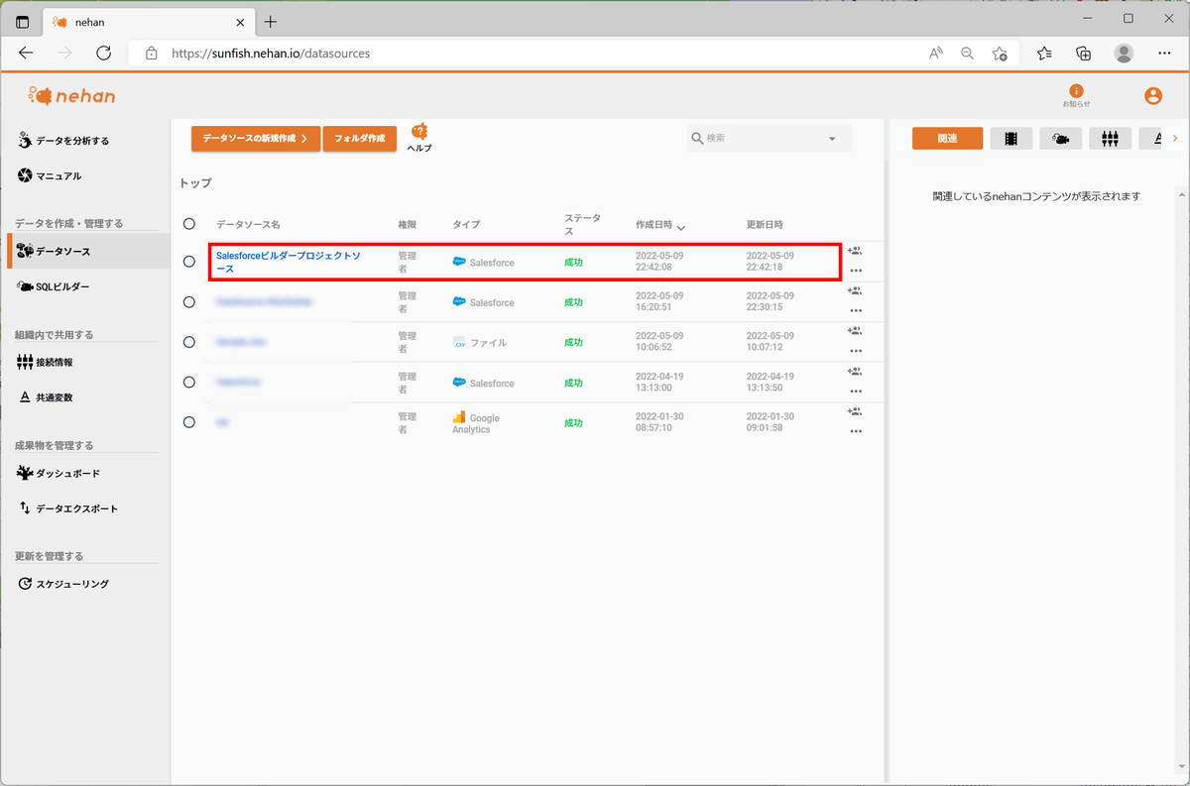Screen dimensions: 1190x786
Task: Share the Google Analytics datasource
Action: [x=854, y=411]
